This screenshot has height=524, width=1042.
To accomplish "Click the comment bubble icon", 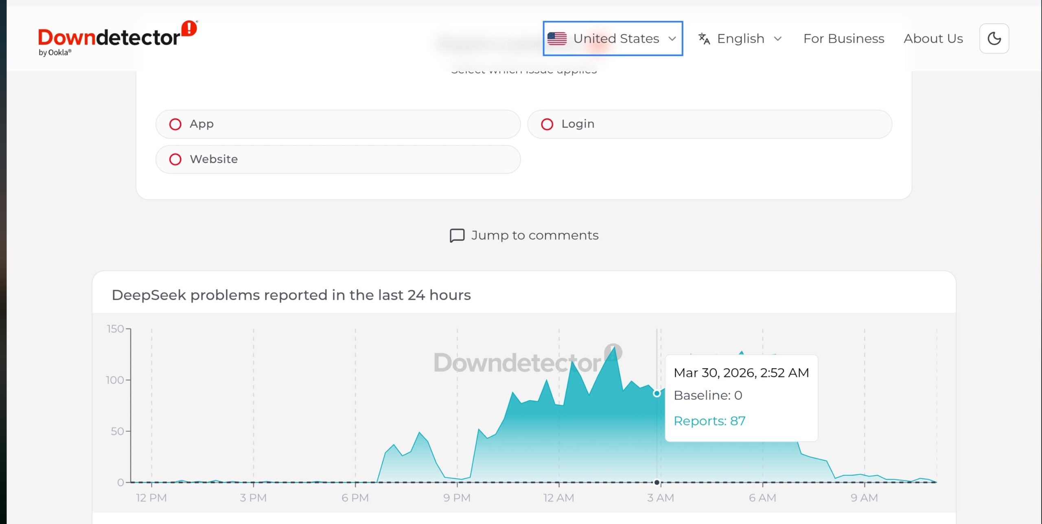I will click(457, 236).
